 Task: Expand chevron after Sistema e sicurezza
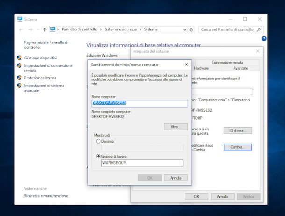tap(140, 29)
